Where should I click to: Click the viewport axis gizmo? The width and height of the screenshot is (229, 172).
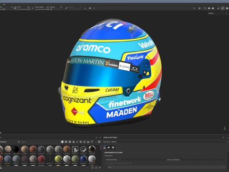[224, 128]
